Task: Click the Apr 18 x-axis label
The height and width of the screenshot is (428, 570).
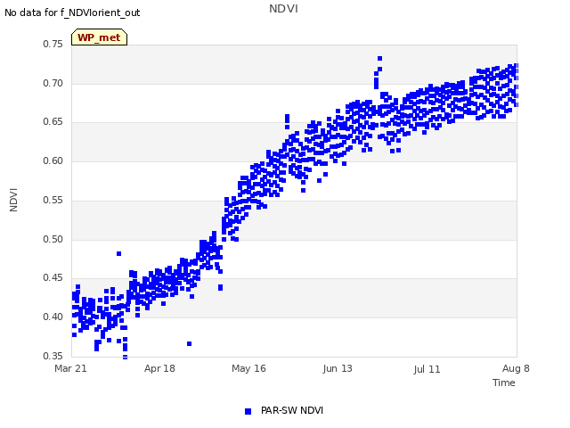Action: pos(159,368)
